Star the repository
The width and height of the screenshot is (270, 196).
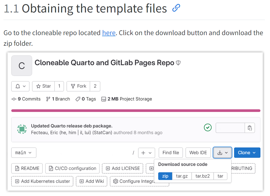pos(43,86)
